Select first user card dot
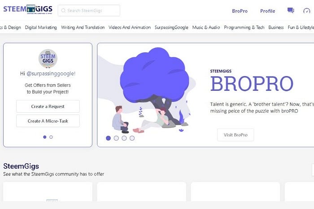Image resolution: width=314 pixels, height=209 pixels. point(45,137)
